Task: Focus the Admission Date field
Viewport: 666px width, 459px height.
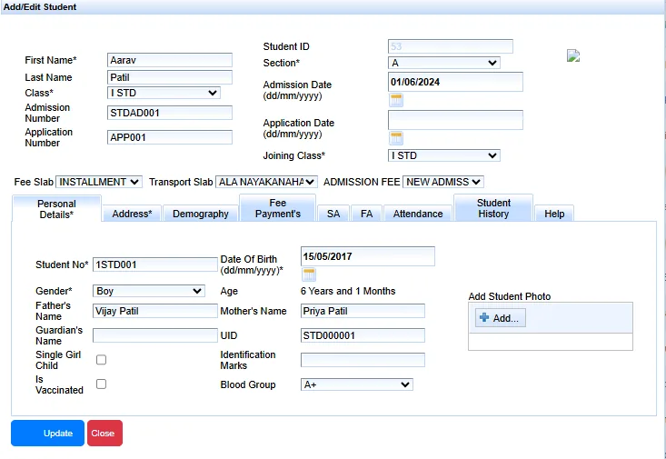Action: point(455,82)
